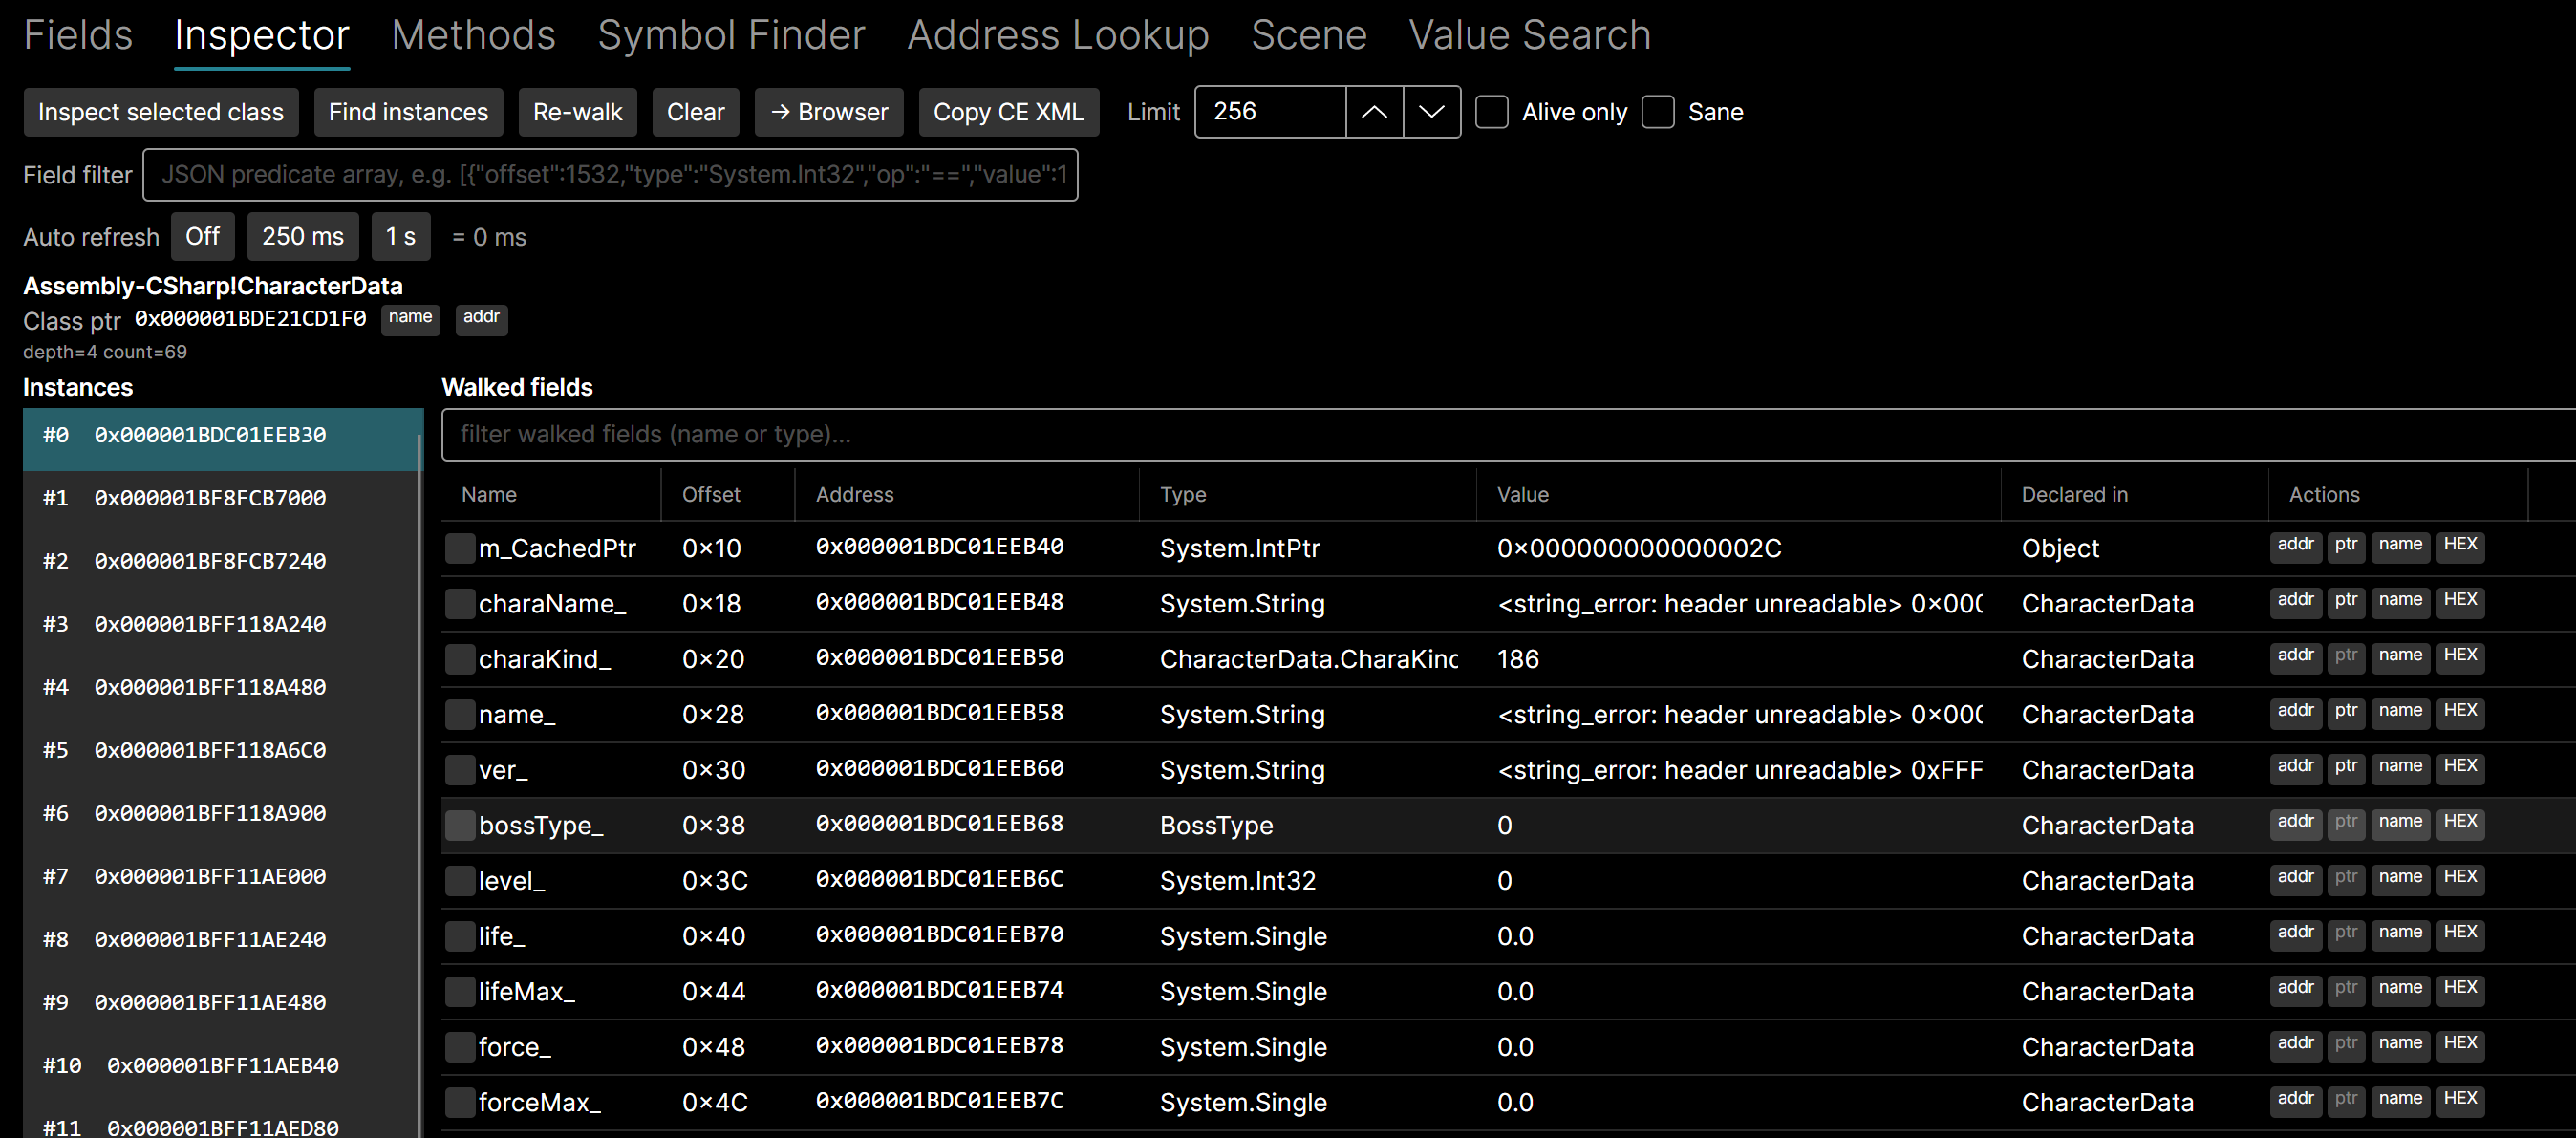Click the Find instances button
2576x1138 pixels.
click(x=408, y=112)
